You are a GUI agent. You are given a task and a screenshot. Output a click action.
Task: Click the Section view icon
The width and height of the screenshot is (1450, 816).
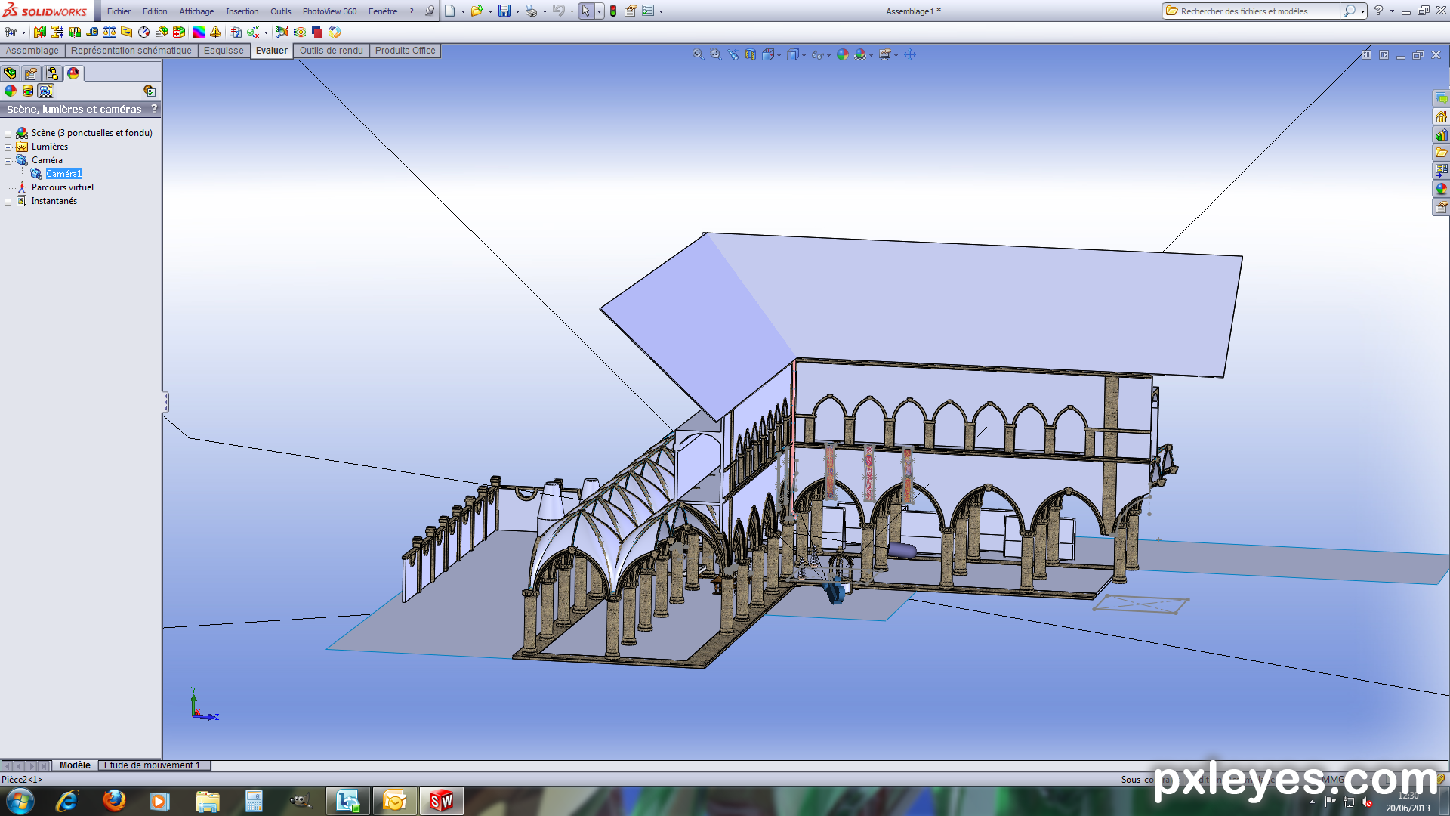(751, 54)
